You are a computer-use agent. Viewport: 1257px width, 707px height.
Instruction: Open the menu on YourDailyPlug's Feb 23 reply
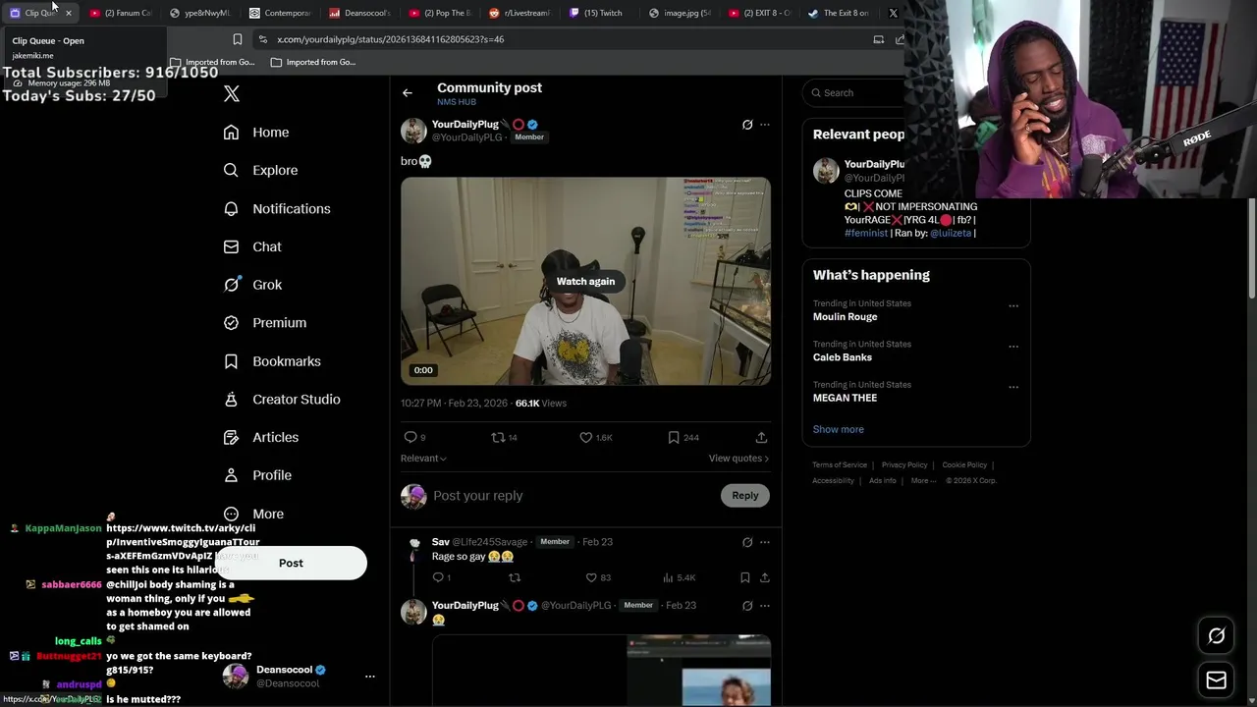coord(765,606)
